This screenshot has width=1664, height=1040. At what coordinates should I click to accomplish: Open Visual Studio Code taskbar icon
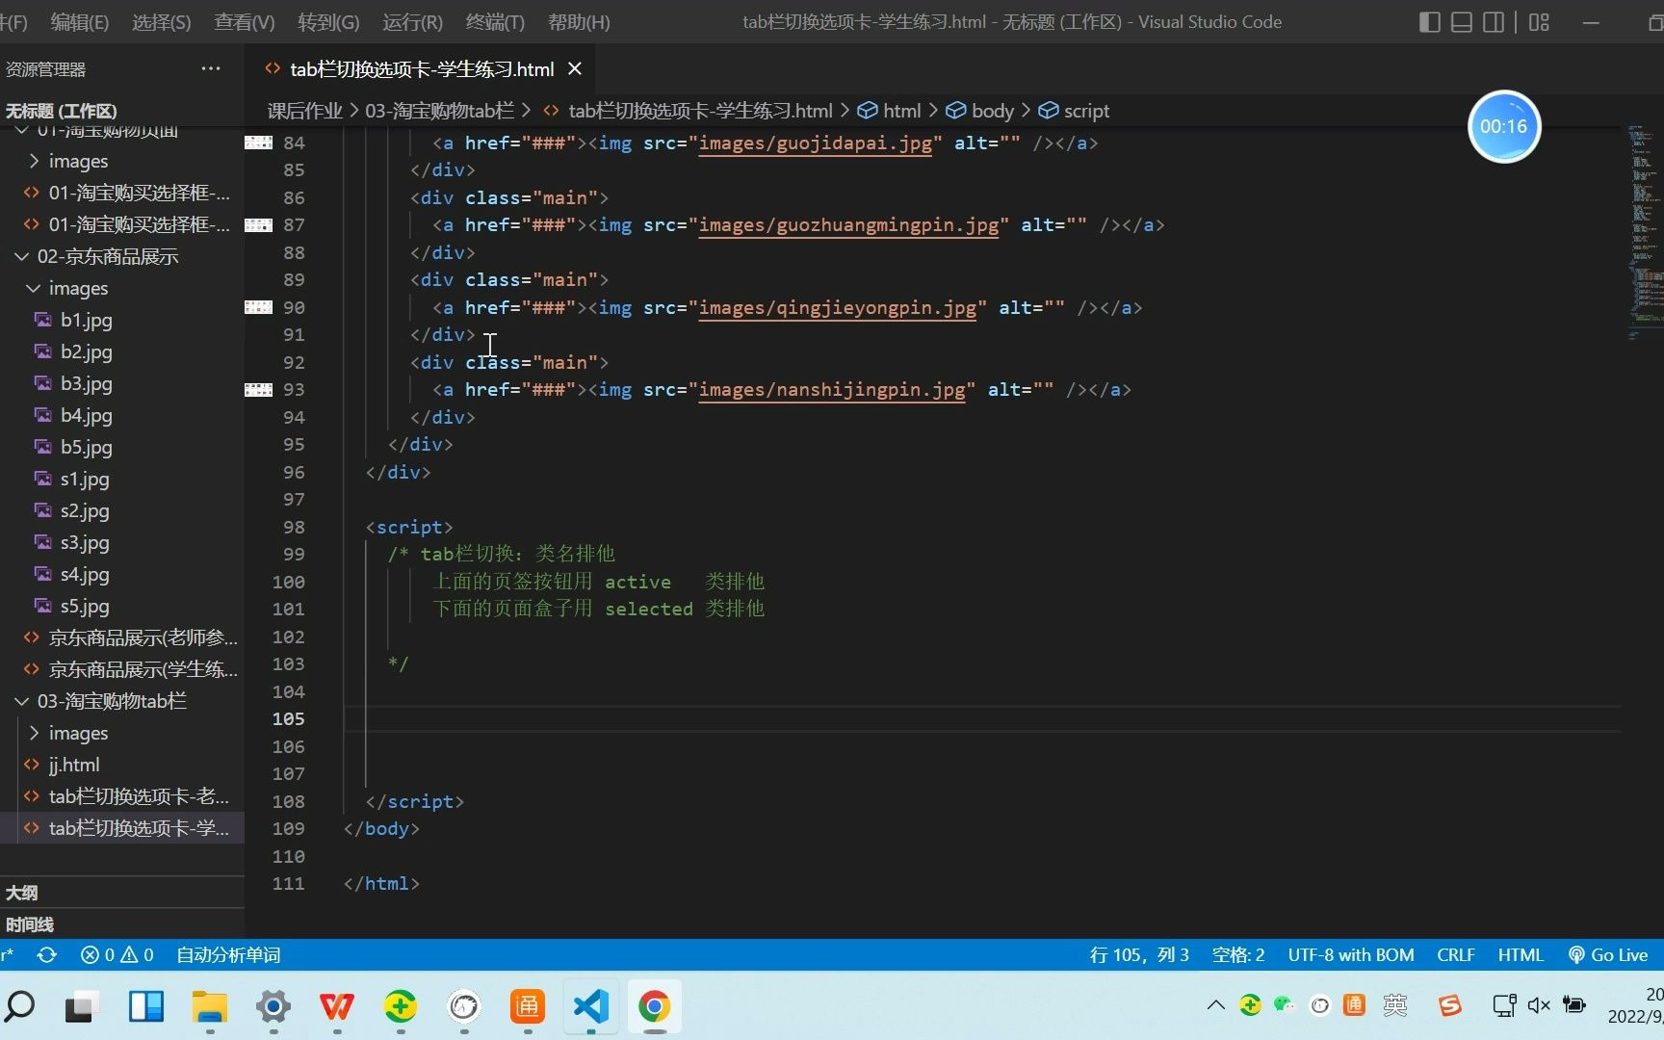click(590, 1006)
